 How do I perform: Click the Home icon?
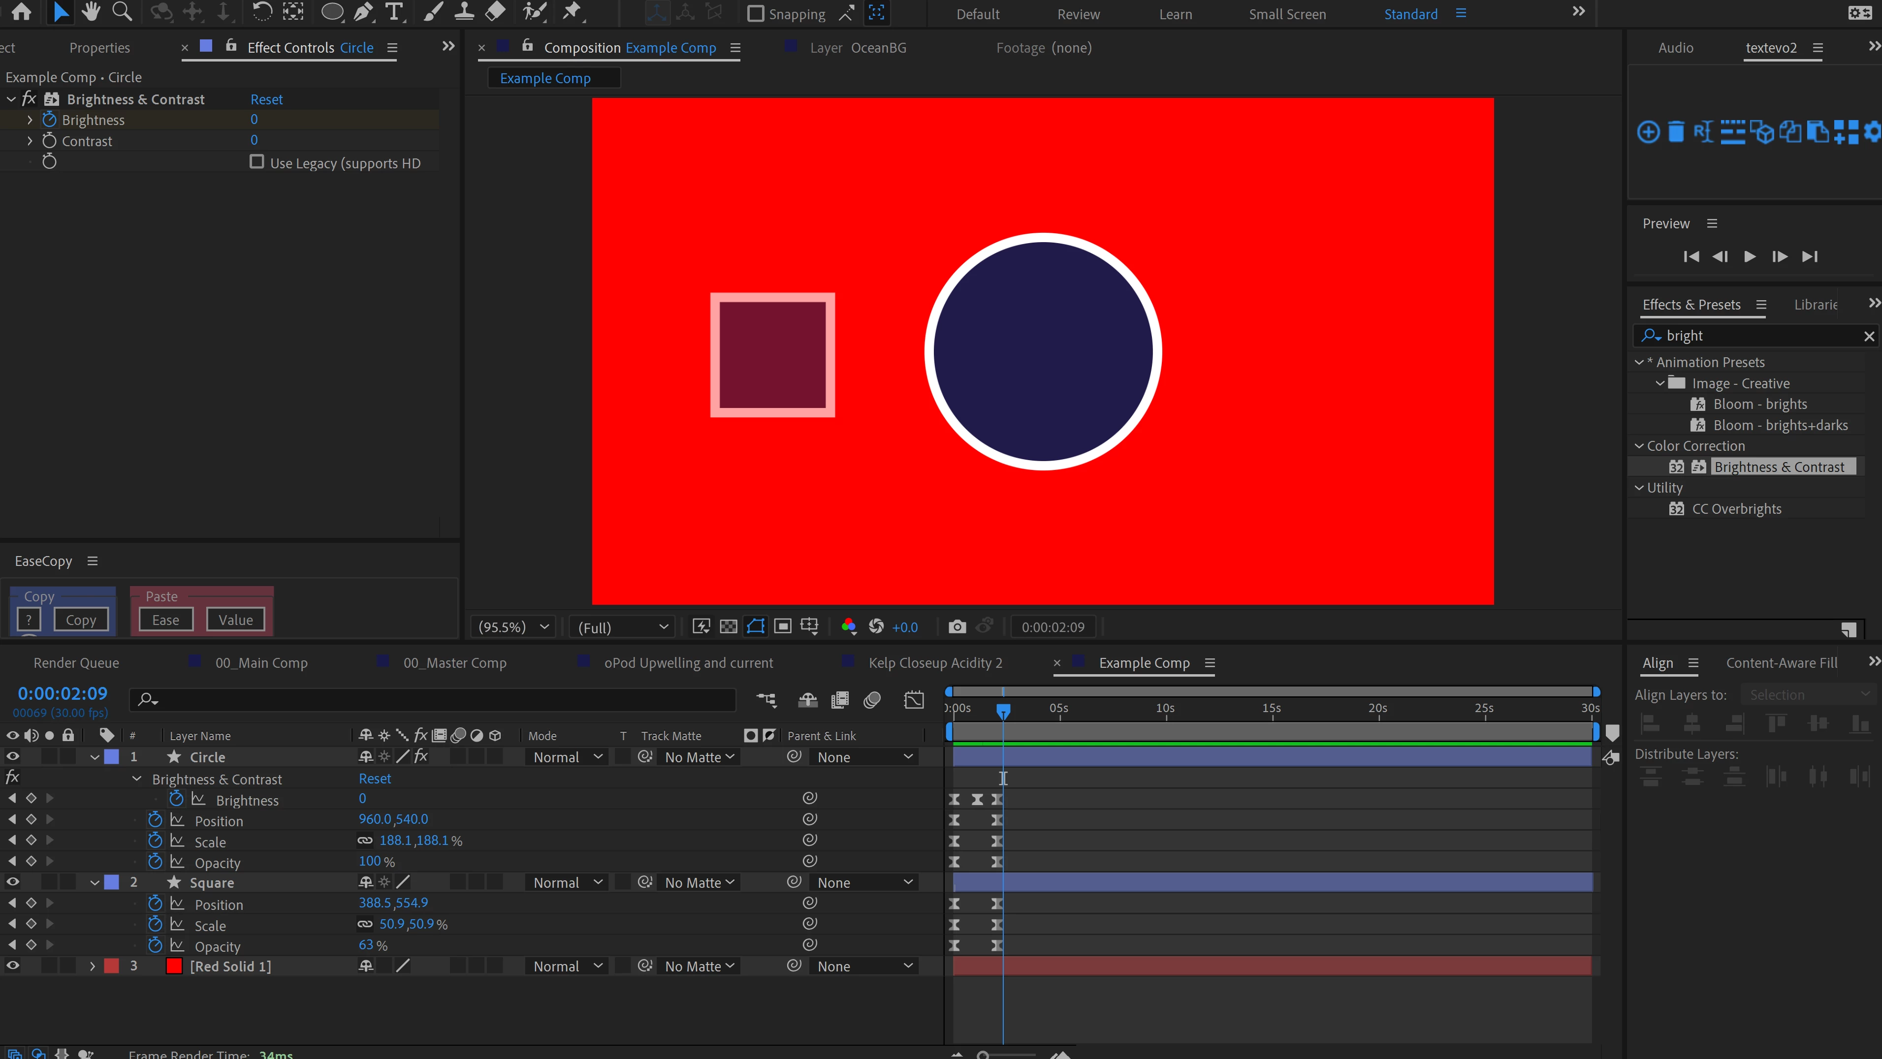pos(22,12)
